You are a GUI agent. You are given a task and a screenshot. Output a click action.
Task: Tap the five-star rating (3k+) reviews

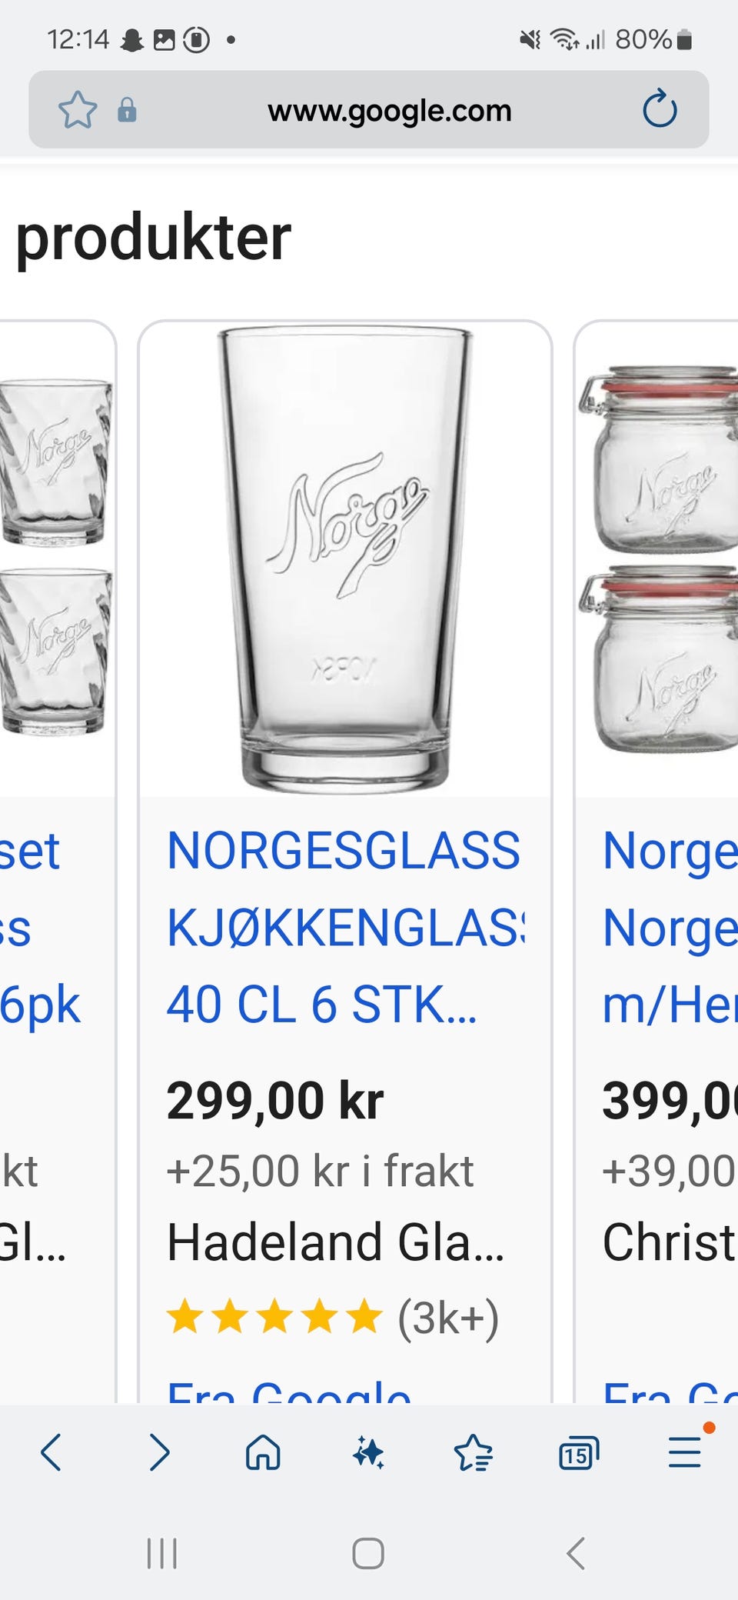tap(333, 1318)
